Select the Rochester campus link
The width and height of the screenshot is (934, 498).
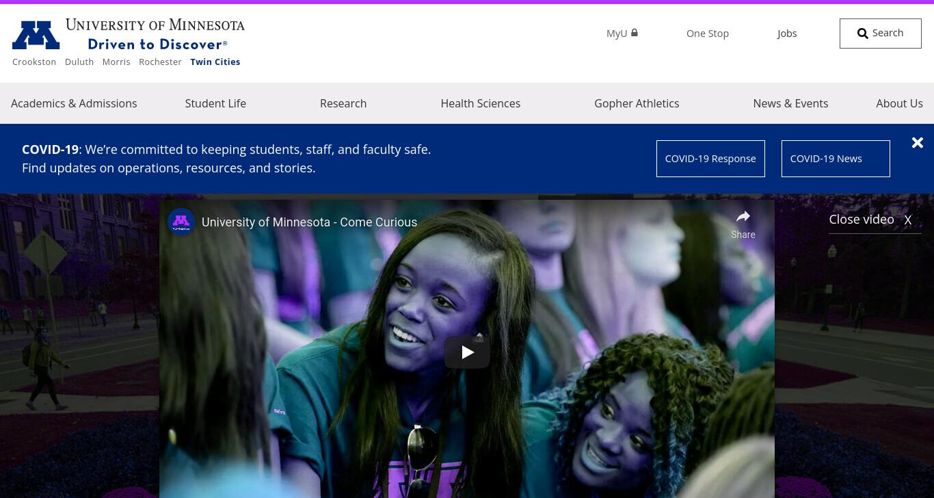click(x=160, y=62)
